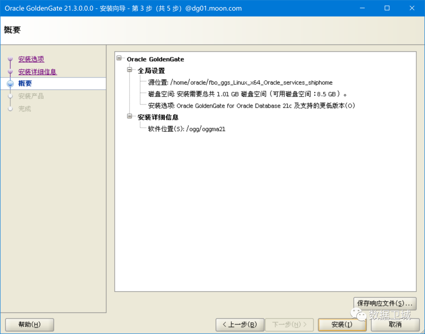Screen dimensions: 425x334
Task: Collapse the 安装详细信息 tree section
Action: pos(129,116)
